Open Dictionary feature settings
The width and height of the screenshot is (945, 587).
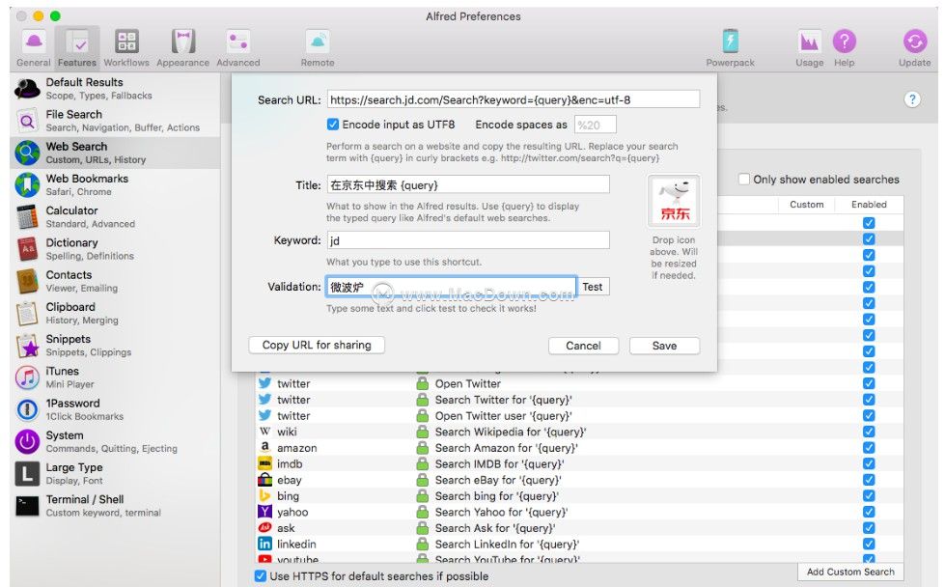tap(115, 248)
